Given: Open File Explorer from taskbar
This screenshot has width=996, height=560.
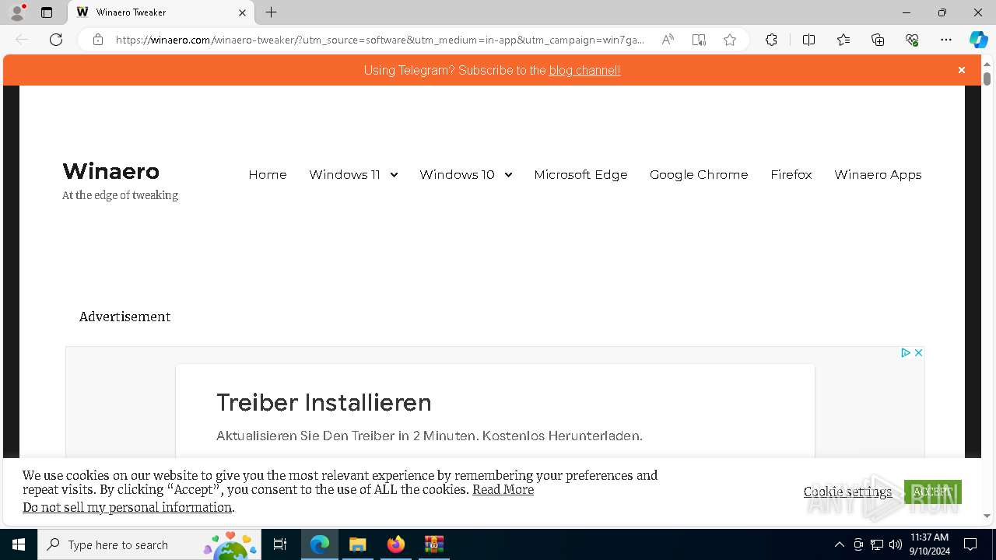Looking at the screenshot, I should pos(357,544).
